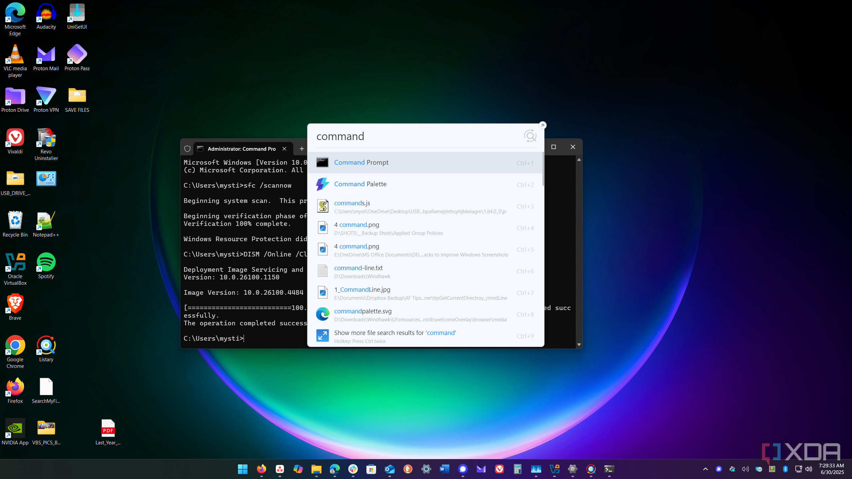Screen dimensions: 852x479
Task: Select the Audacity desktop icon
Action: pyautogui.click(x=46, y=16)
